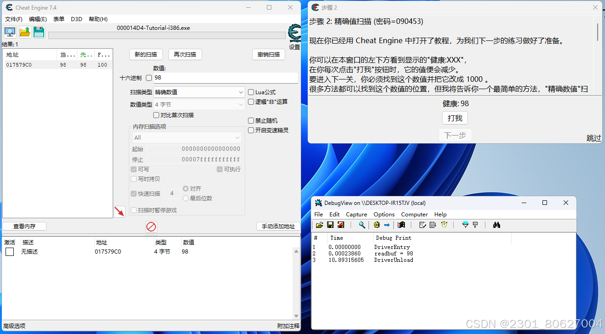605x334 pixels.
Task: Click the save log icon in DebugView
Action: click(330, 225)
